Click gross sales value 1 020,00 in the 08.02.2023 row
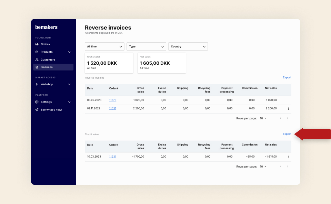This screenshot has height=204, width=331. click(x=139, y=100)
